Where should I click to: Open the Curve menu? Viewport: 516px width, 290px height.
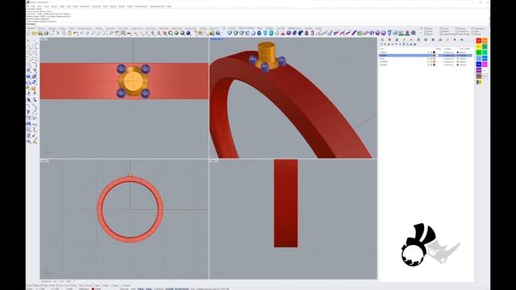(x=46, y=6)
